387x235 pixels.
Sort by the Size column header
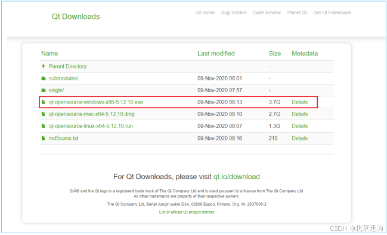point(275,54)
